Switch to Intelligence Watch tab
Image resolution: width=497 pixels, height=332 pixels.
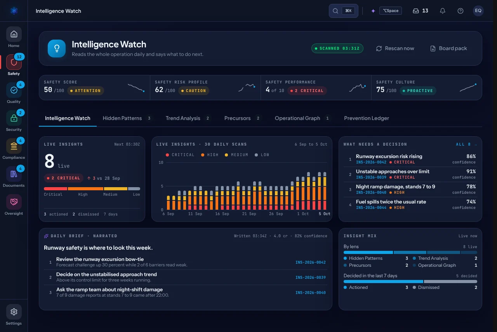point(68,118)
